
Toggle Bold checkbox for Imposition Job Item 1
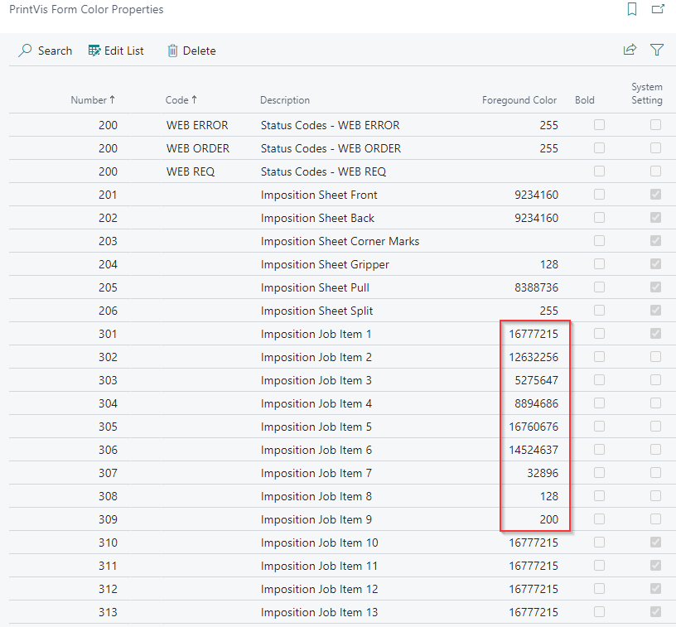point(599,334)
